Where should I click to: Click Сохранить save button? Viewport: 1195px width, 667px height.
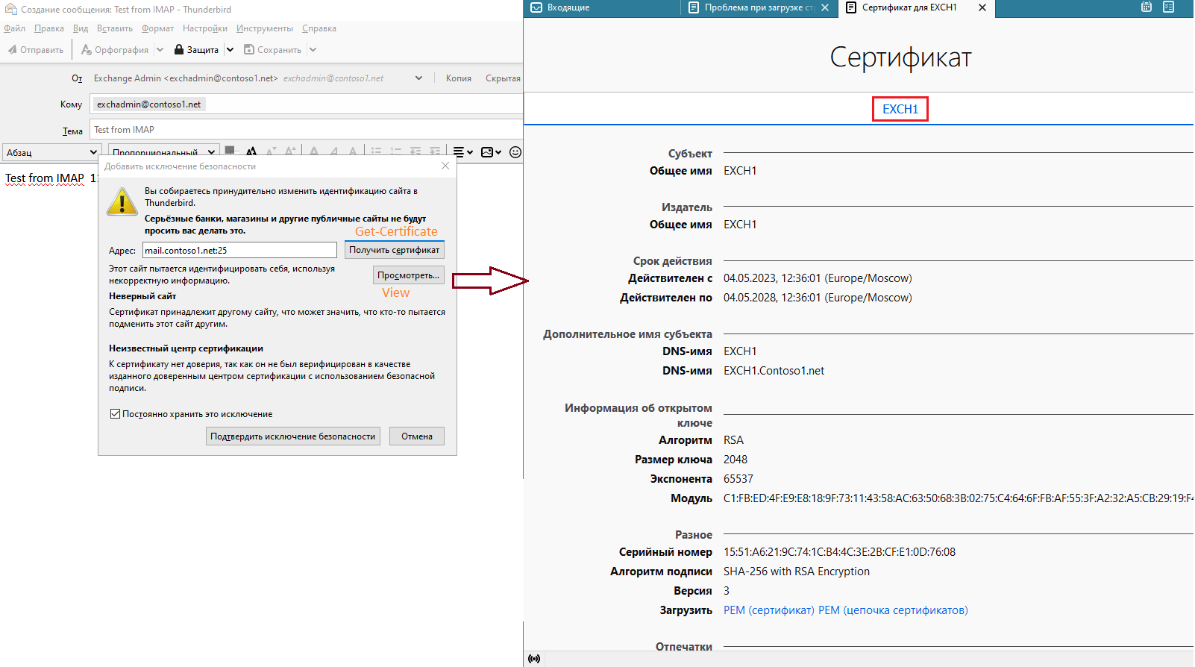tap(273, 50)
